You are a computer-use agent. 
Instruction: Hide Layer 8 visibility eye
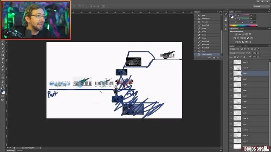(231, 84)
